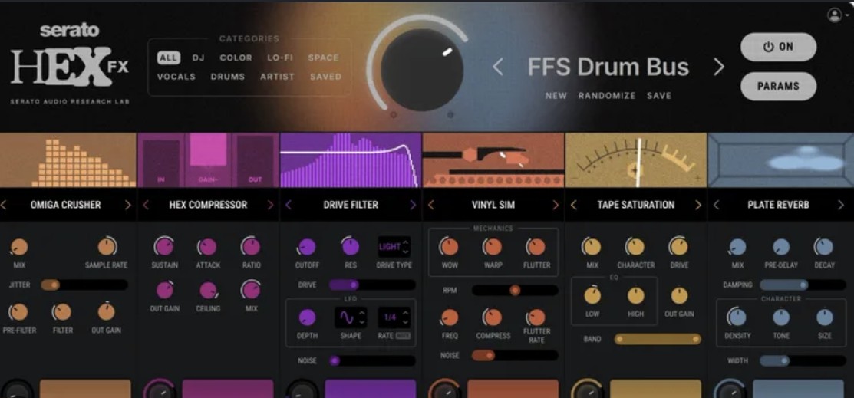Switch OMIGA CRUSHER to next effect
Image resolution: width=854 pixels, height=398 pixels.
tap(128, 205)
